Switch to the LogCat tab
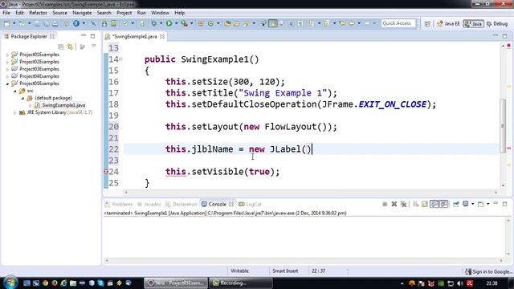 (x=250, y=204)
